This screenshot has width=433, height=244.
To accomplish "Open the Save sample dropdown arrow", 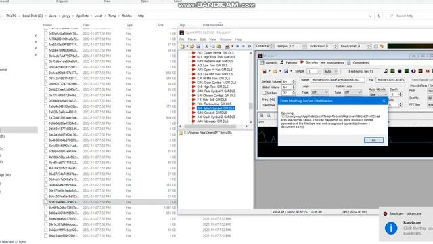I will [292, 71].
